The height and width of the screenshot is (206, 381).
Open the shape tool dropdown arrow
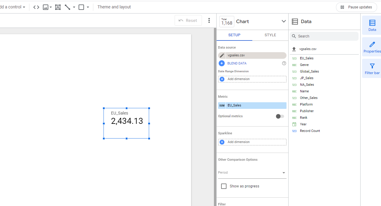coord(88,7)
